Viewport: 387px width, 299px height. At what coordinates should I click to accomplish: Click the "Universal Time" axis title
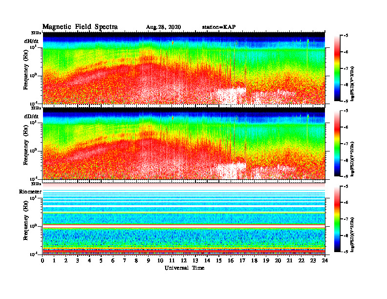(x=184, y=268)
